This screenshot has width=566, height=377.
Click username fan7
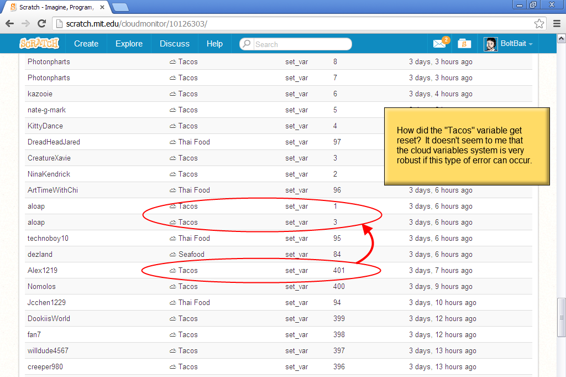(x=34, y=335)
